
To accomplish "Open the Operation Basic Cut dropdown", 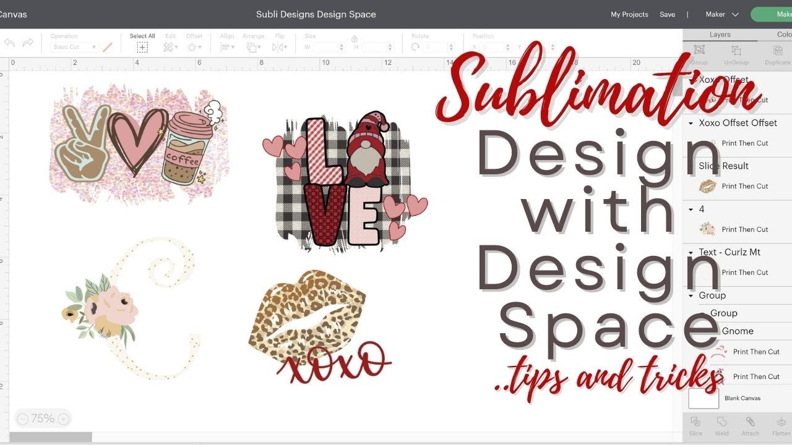I will point(75,47).
